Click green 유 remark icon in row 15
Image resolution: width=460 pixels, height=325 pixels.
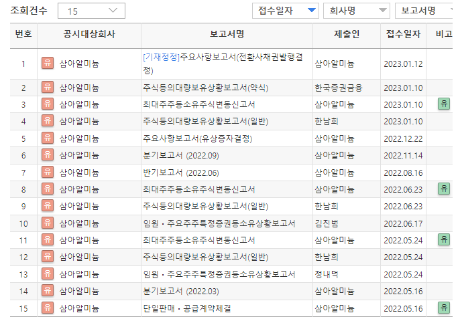(x=444, y=308)
